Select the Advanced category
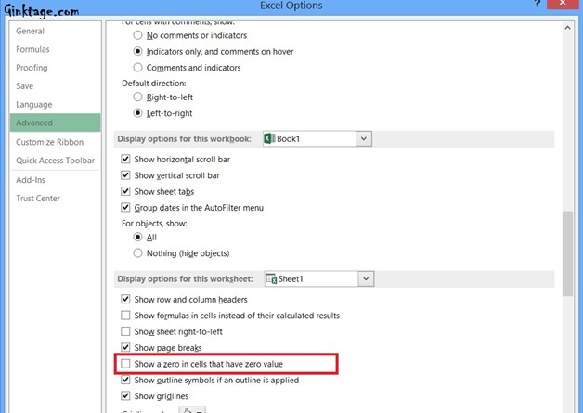The height and width of the screenshot is (413, 583). 56,123
